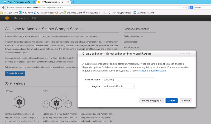Open ManagementUIs bookmark folder
Screen dimensions: 211x124
(x=9, y=13)
